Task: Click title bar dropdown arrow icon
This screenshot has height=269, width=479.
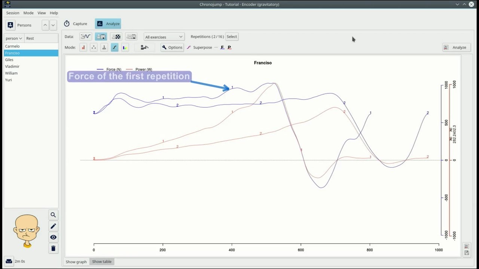Action: pyautogui.click(x=457, y=4)
